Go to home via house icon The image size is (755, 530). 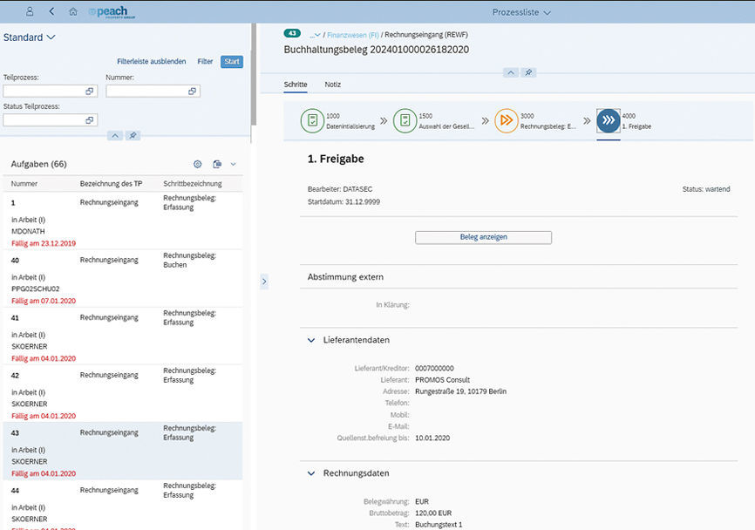pyautogui.click(x=72, y=12)
